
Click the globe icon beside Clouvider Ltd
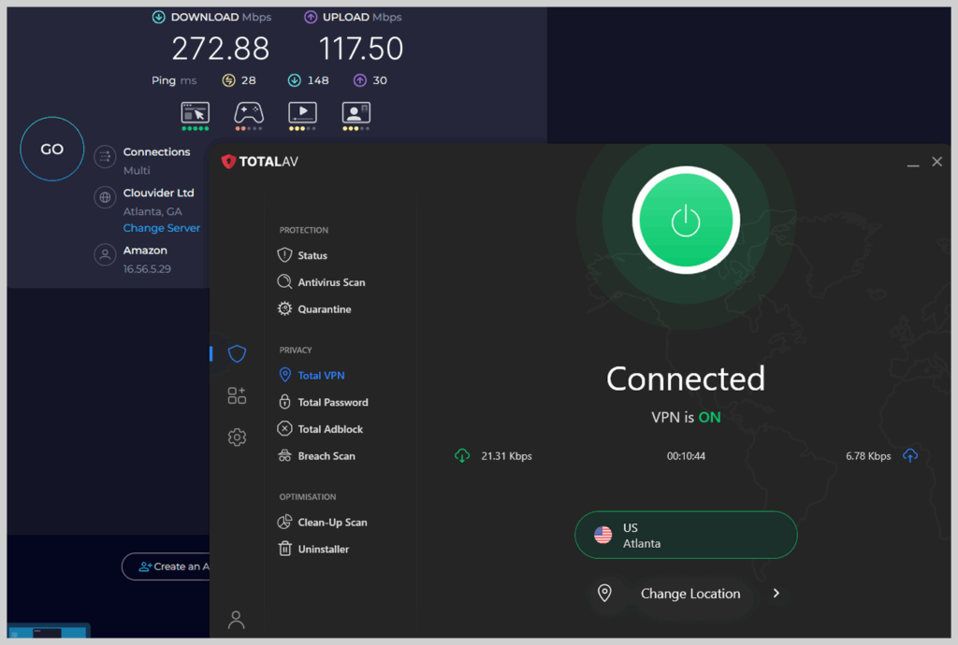(x=105, y=197)
